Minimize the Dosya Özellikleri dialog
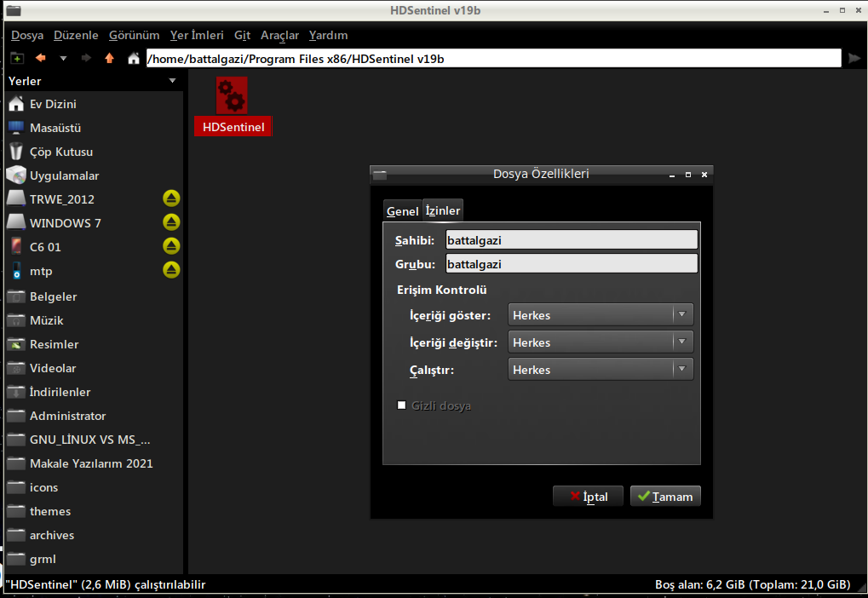This screenshot has height=598, width=868. (671, 175)
